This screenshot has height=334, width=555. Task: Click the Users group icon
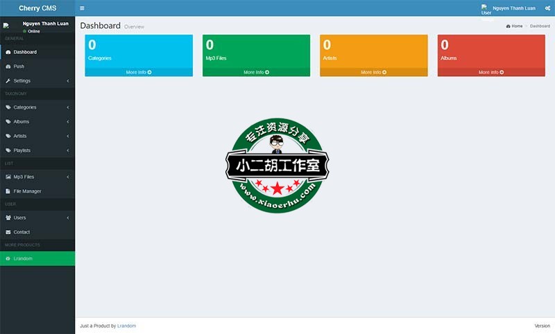coord(8,218)
